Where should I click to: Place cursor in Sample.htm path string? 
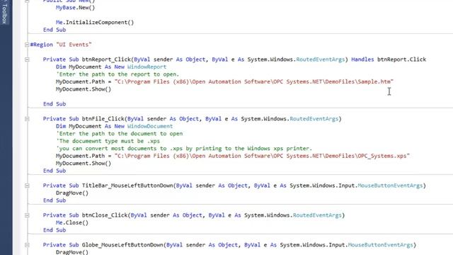[x=254, y=81]
